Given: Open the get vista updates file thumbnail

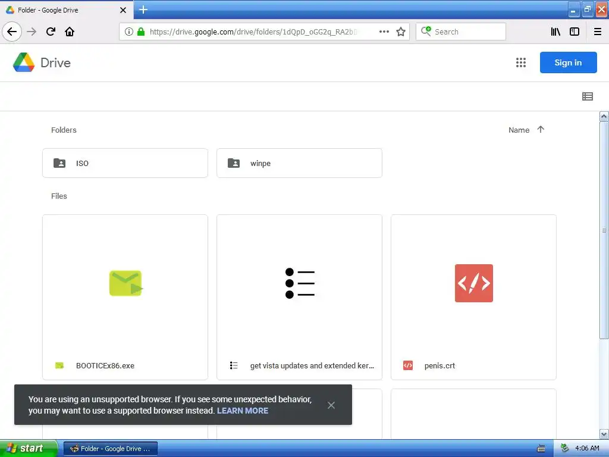Looking at the screenshot, I should [x=299, y=283].
